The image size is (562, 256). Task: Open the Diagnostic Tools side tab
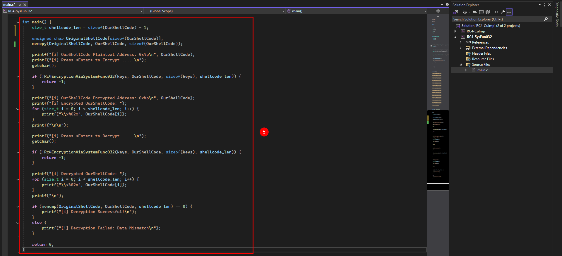pyautogui.click(x=557, y=14)
